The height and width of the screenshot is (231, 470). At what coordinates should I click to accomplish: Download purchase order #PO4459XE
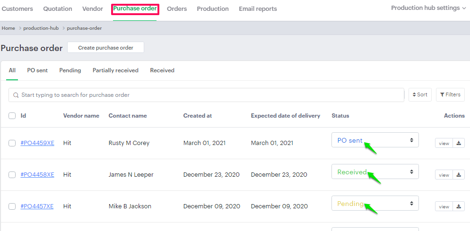point(459,143)
